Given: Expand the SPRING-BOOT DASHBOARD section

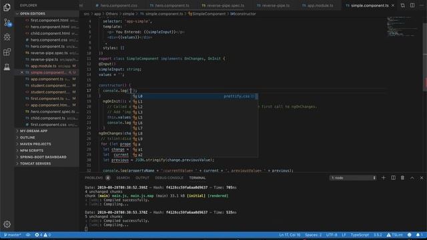Looking at the screenshot, I should coord(47,157).
